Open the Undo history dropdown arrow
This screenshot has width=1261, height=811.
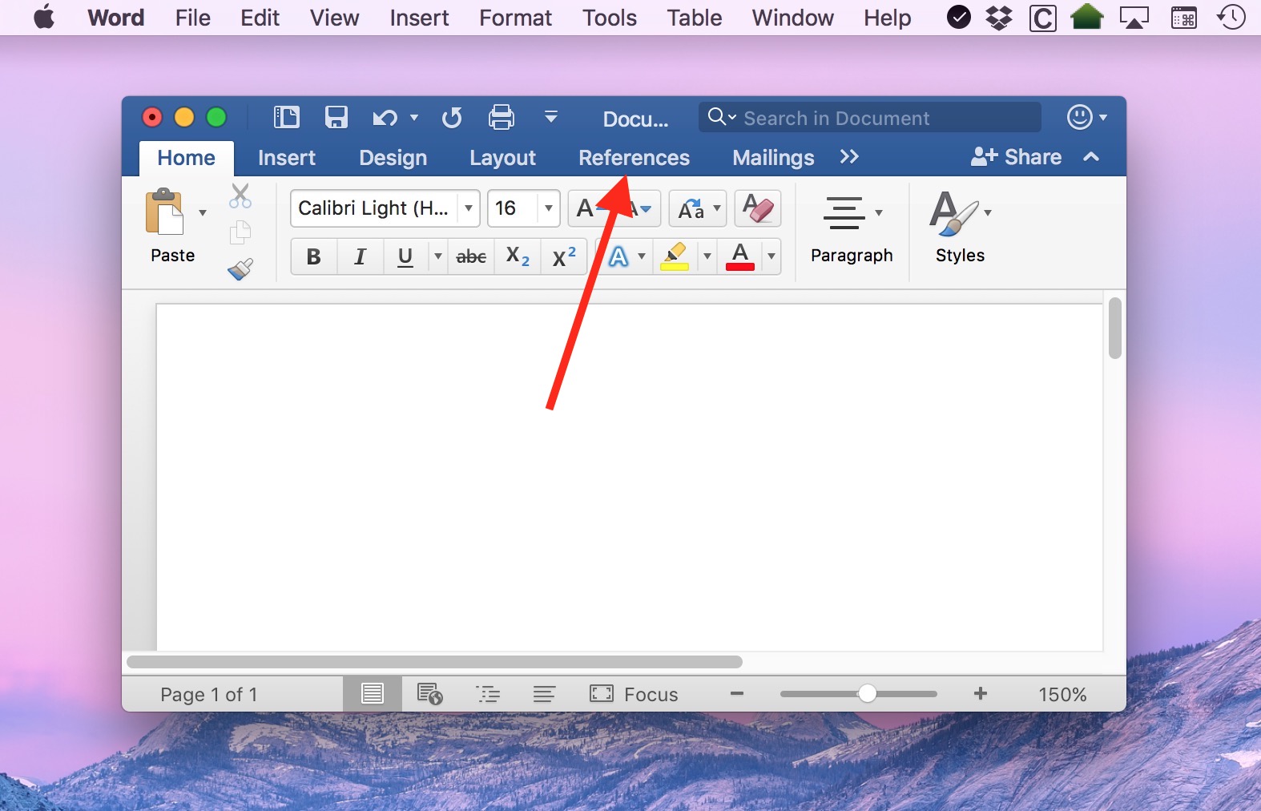tap(414, 118)
